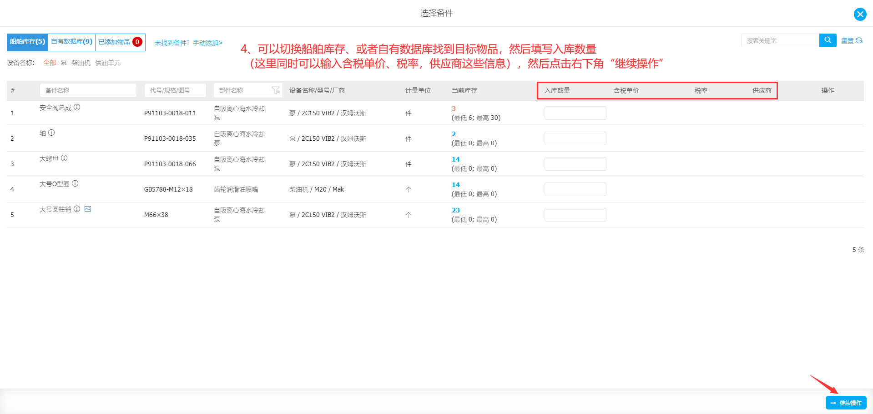Click the 计量单位 column header
Viewport: 873px width, 414px height.
[418, 90]
